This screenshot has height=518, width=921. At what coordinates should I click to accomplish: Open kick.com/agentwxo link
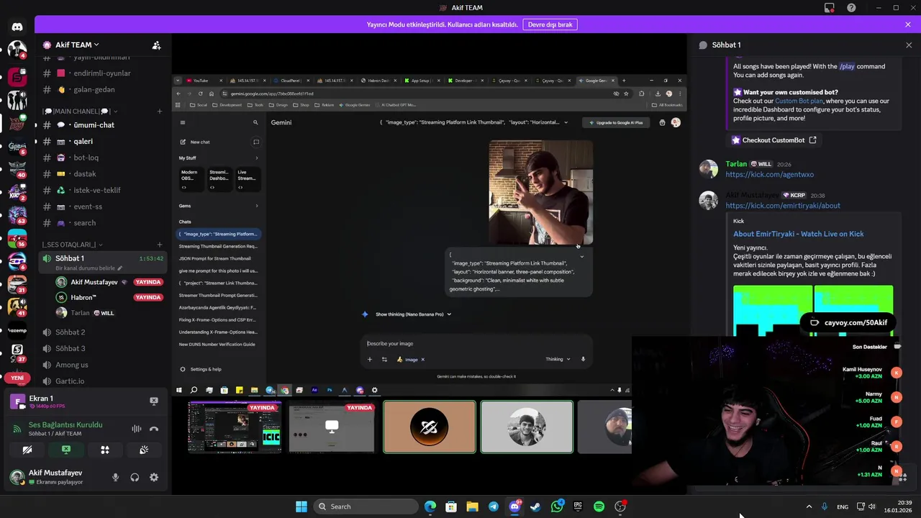pyautogui.click(x=769, y=175)
